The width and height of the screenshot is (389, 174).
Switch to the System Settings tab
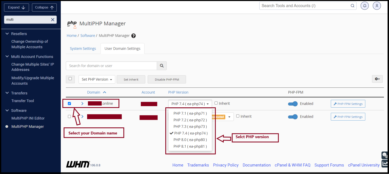coord(83,48)
